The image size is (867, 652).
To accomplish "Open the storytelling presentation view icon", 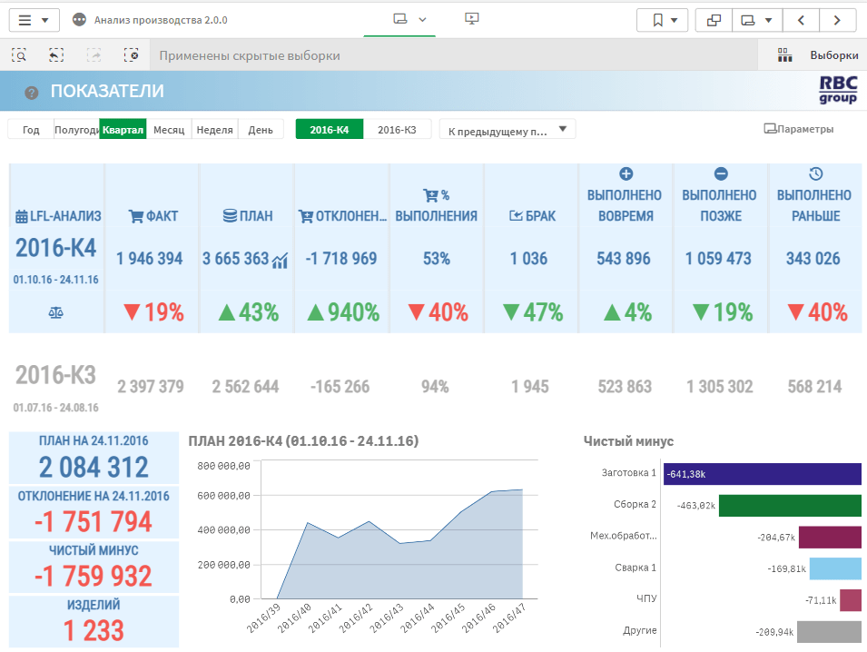I will 471,19.
